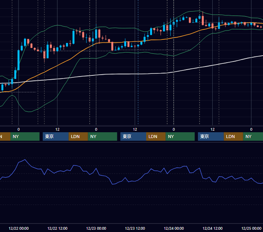This screenshot has width=263, height=232.
Task: Click the 12/23 00:00 time axis label
Action: point(96,228)
